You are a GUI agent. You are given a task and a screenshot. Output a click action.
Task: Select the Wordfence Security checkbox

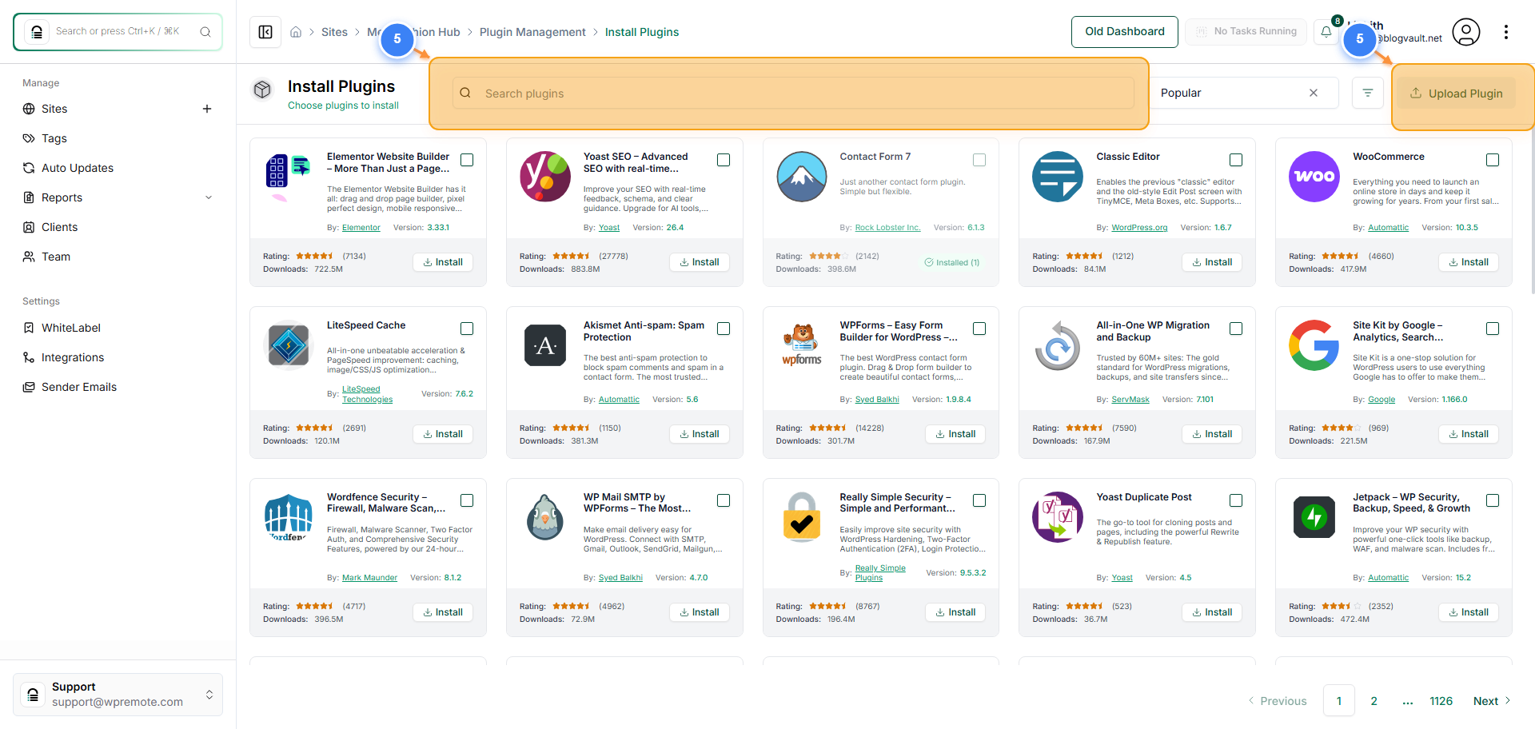click(x=467, y=500)
